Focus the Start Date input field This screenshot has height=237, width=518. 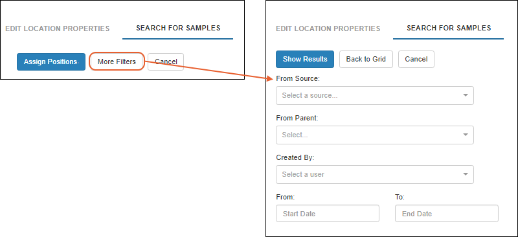tap(328, 214)
